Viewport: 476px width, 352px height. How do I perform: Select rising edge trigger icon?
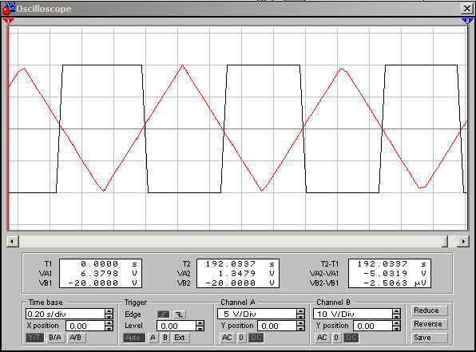tap(163, 314)
